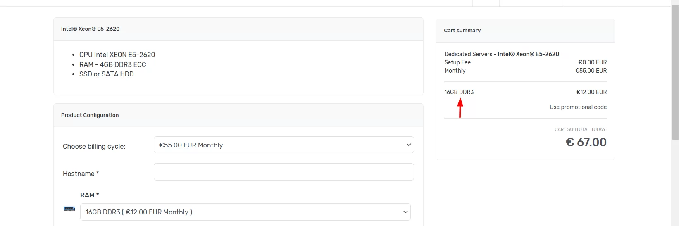Viewport: 679px width, 226px height.
Task: Click the Choose billing cycle label
Action: tap(94, 146)
